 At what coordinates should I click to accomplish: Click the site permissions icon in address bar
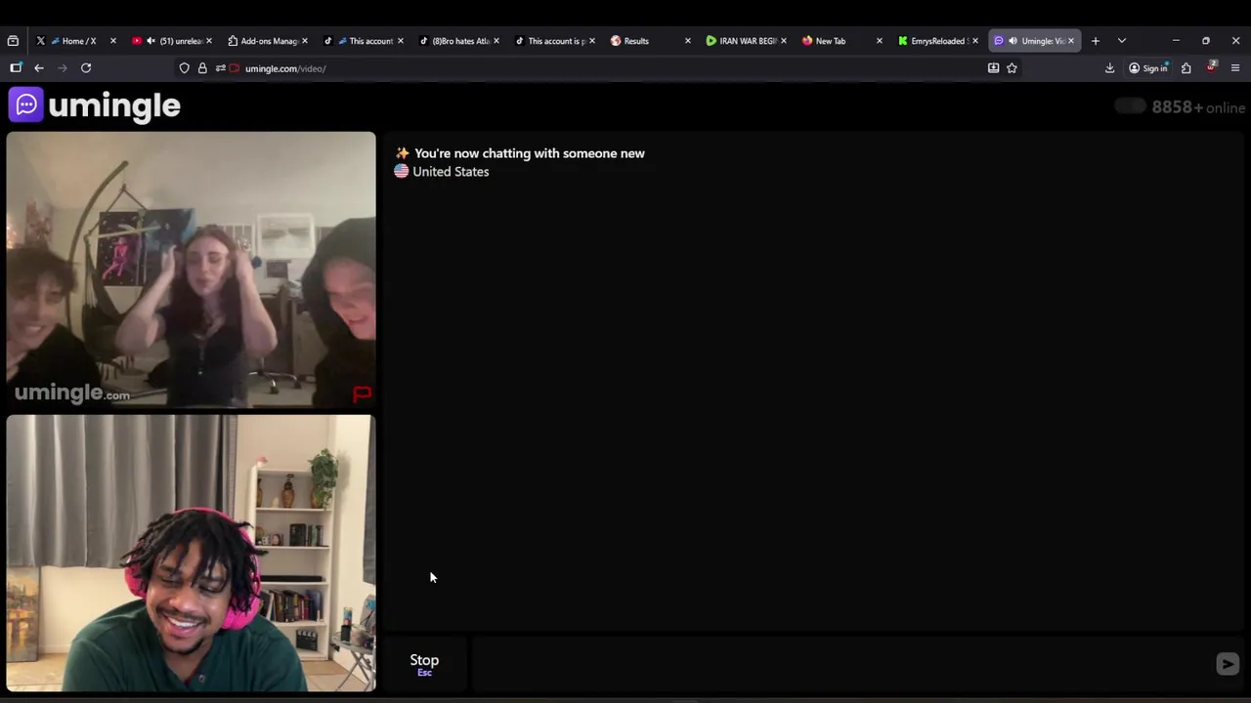point(220,68)
